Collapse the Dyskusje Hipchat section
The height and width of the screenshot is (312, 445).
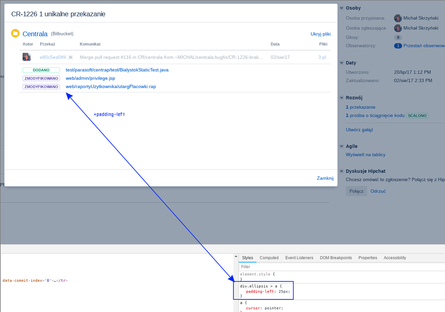(342, 171)
